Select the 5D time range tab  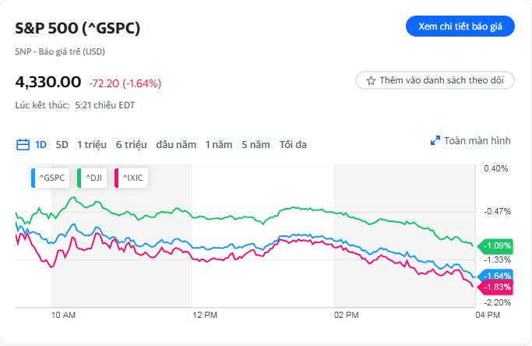(x=62, y=145)
